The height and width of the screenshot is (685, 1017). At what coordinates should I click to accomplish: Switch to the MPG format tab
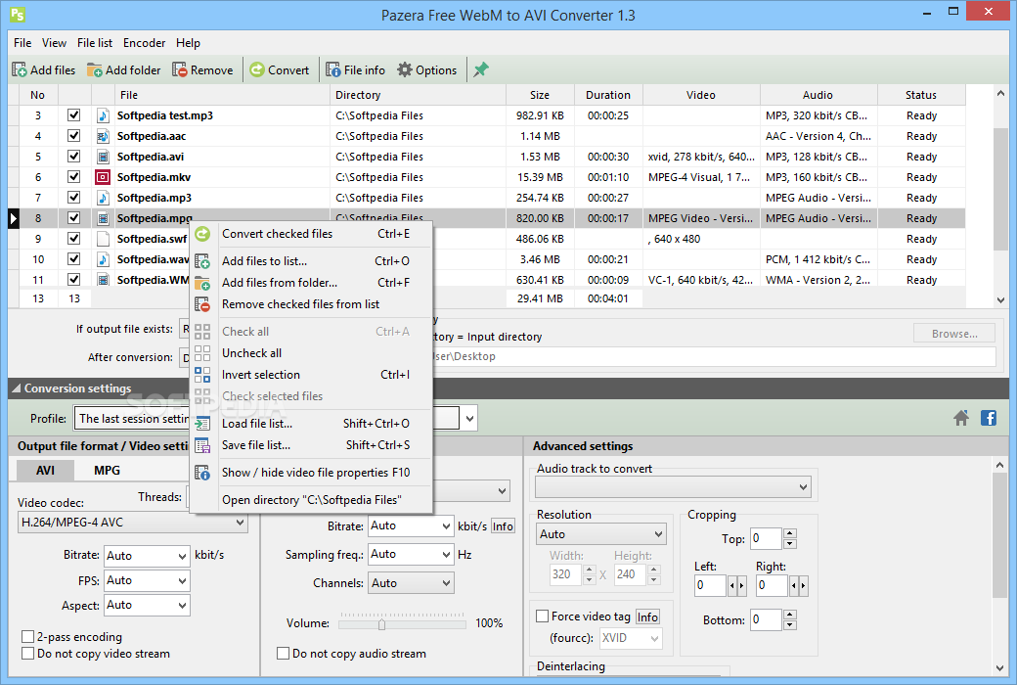coord(107,471)
